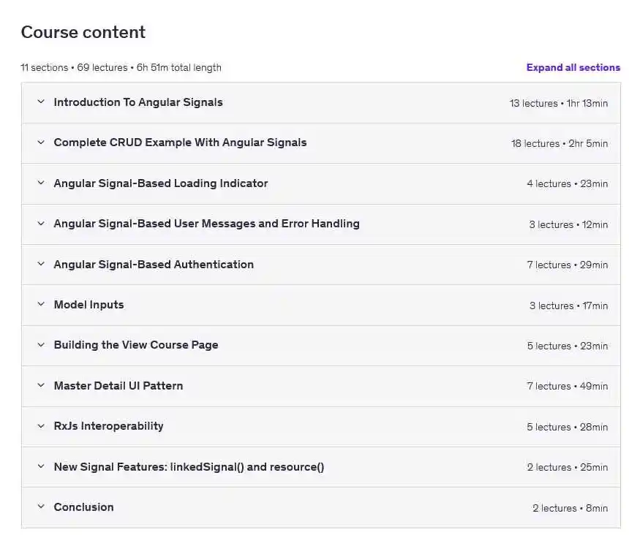
Task: Select RxJs Interoperability section title
Action: 108,425
